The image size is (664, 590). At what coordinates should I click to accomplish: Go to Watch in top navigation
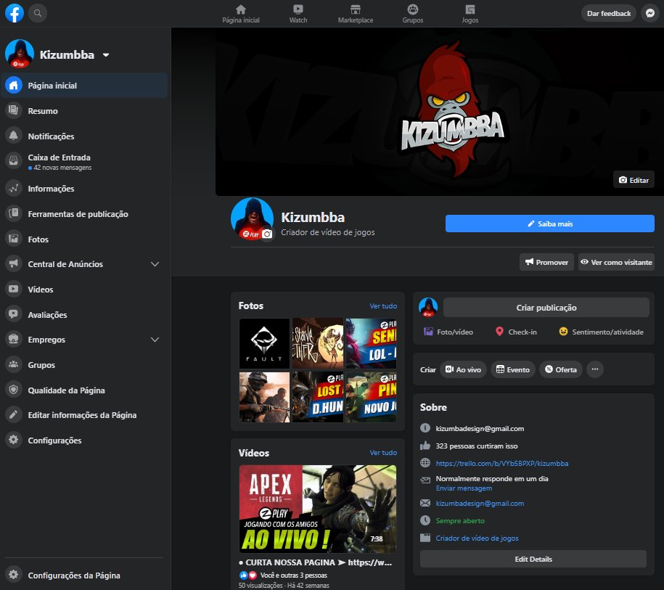click(x=298, y=14)
